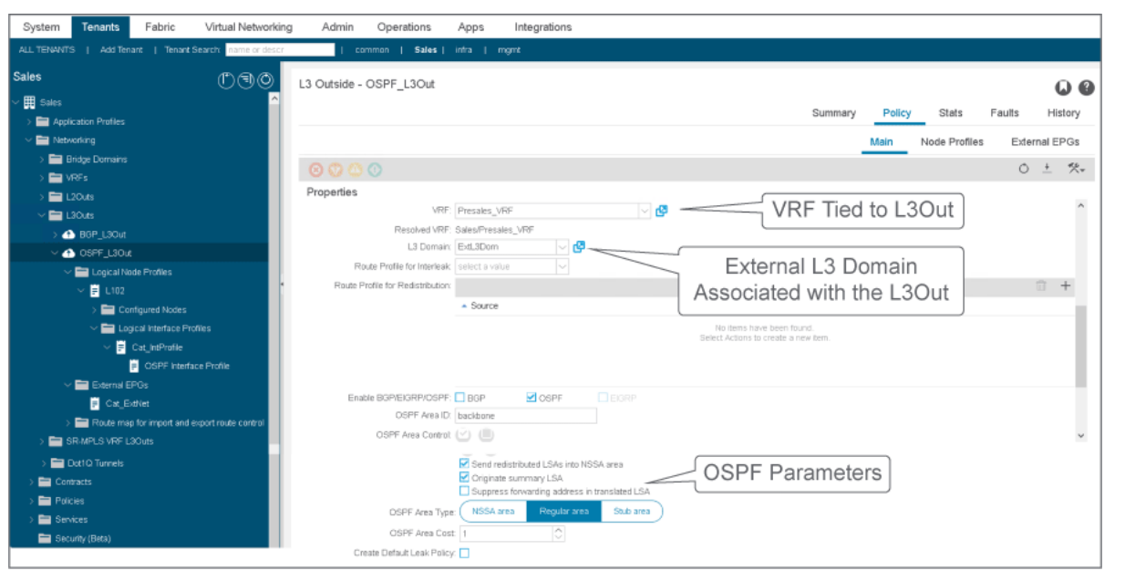This screenshot has width=1125, height=581.
Task: Click the download icon in policy toolbar
Action: [1048, 169]
